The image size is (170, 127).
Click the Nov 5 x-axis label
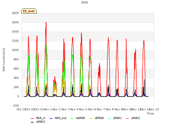click(x=83, y=109)
